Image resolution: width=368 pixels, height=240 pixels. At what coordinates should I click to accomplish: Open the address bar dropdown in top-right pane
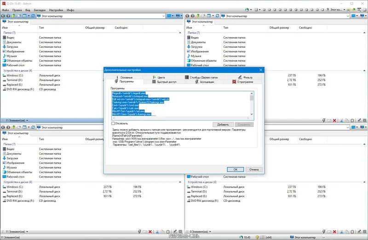click(348, 16)
